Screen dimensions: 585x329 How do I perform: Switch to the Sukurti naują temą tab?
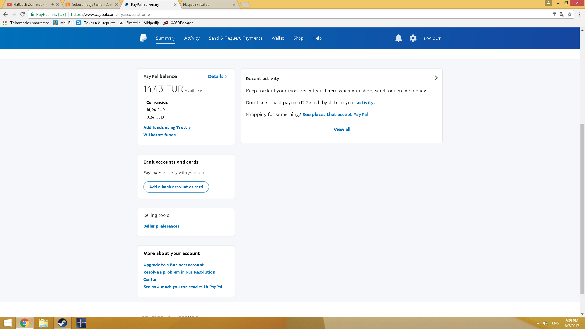(x=91, y=5)
